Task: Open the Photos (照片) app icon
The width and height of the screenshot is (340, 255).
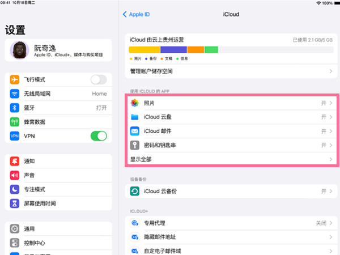Action: [x=135, y=103]
